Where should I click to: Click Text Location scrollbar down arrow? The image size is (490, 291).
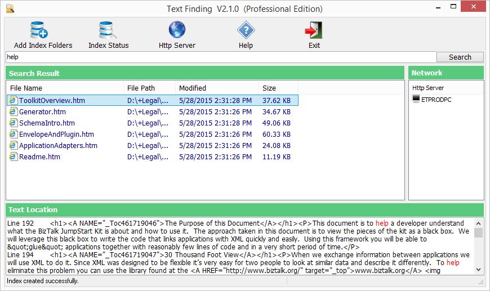click(x=478, y=270)
